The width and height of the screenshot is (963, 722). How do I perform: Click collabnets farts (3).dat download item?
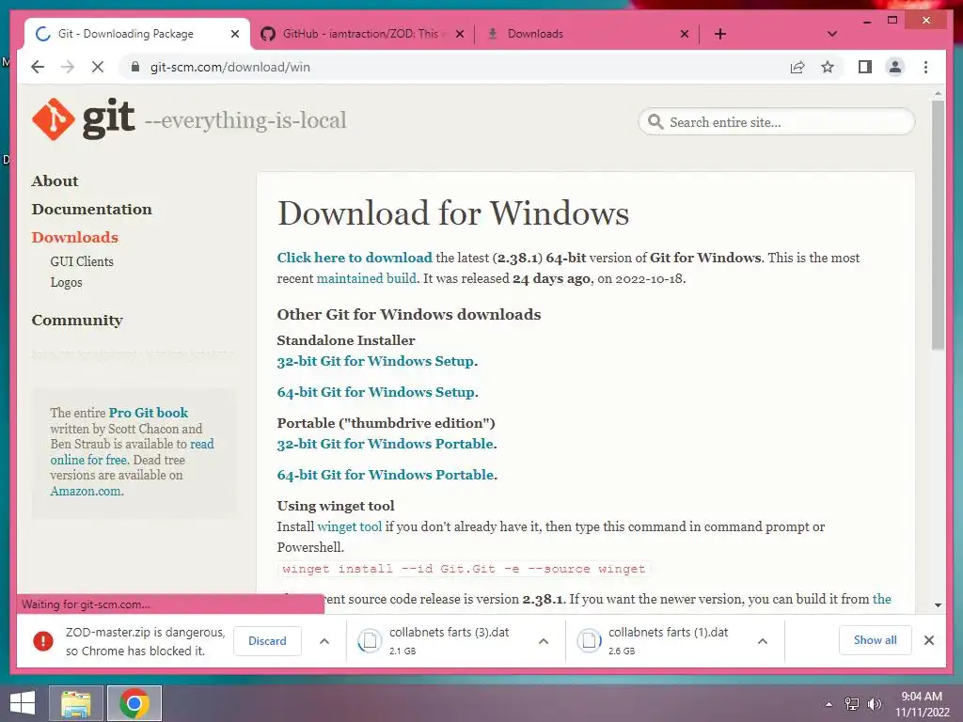point(447,641)
